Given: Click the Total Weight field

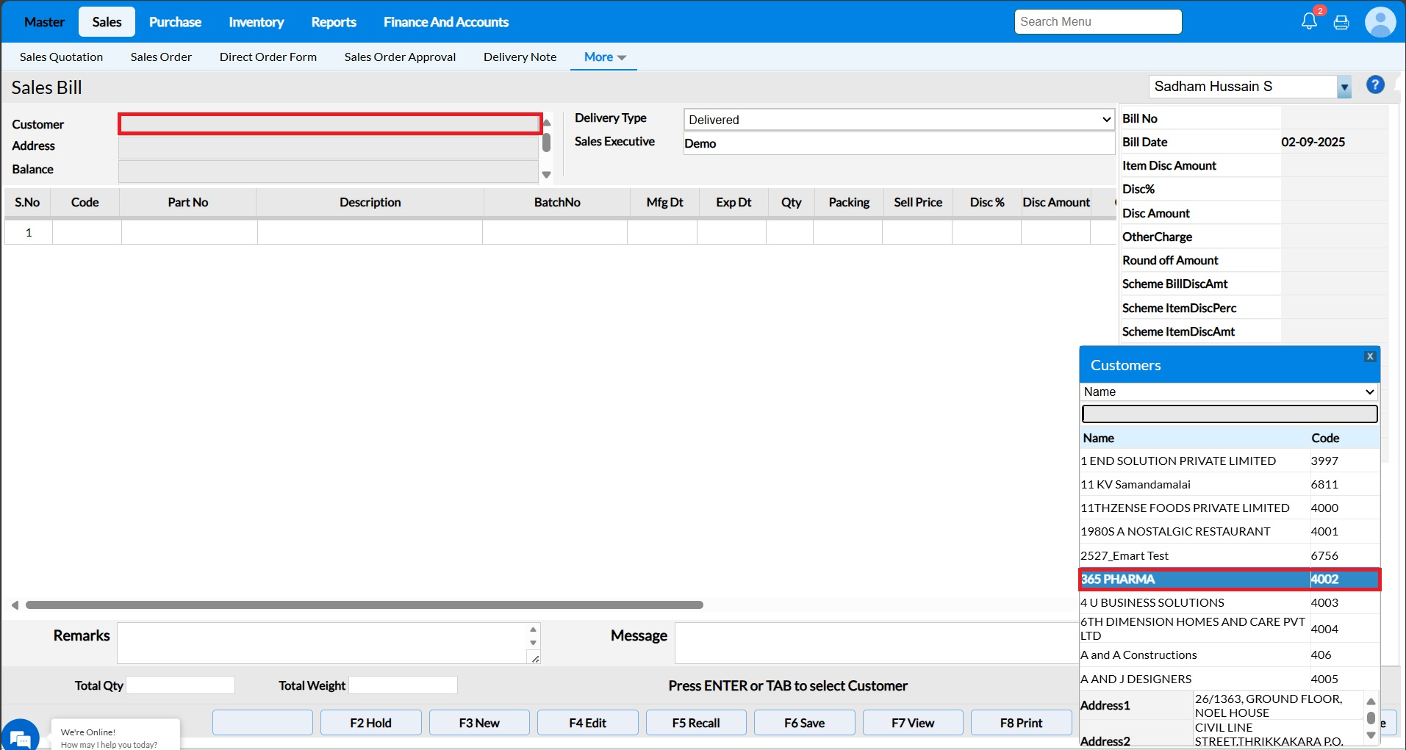Looking at the screenshot, I should click(403, 685).
